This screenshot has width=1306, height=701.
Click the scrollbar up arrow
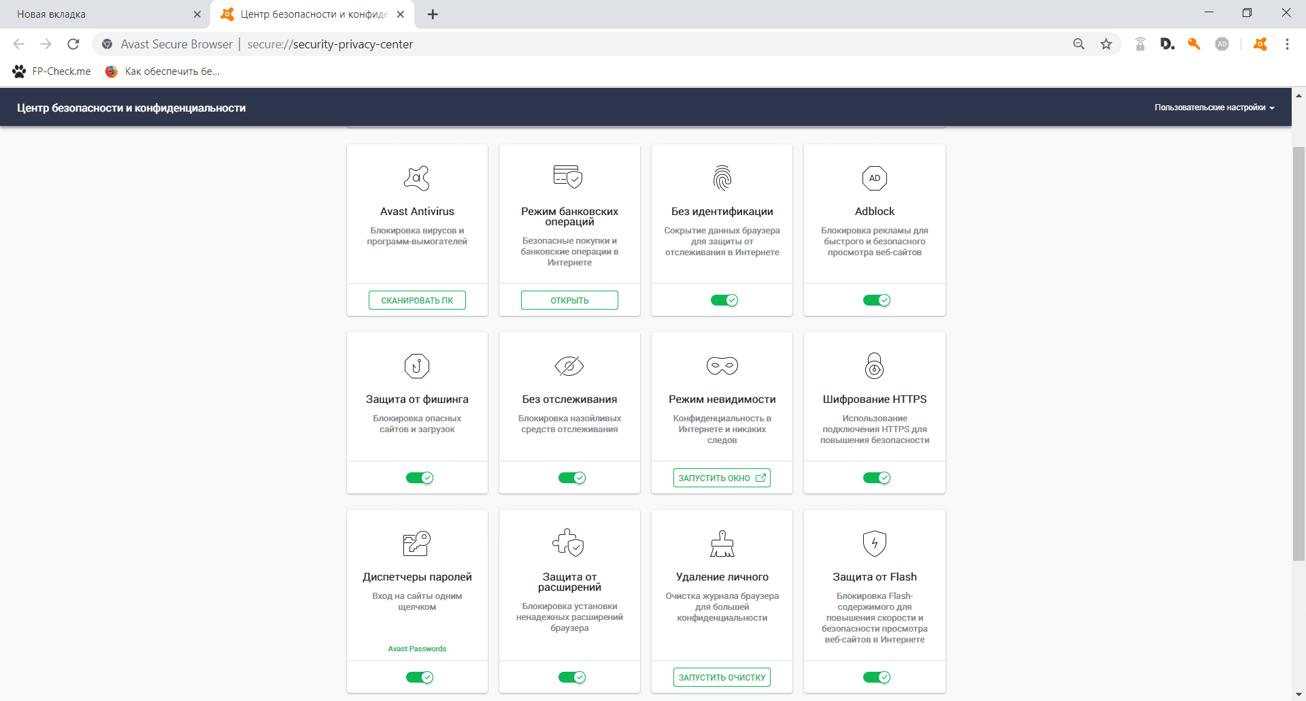click(x=1299, y=96)
